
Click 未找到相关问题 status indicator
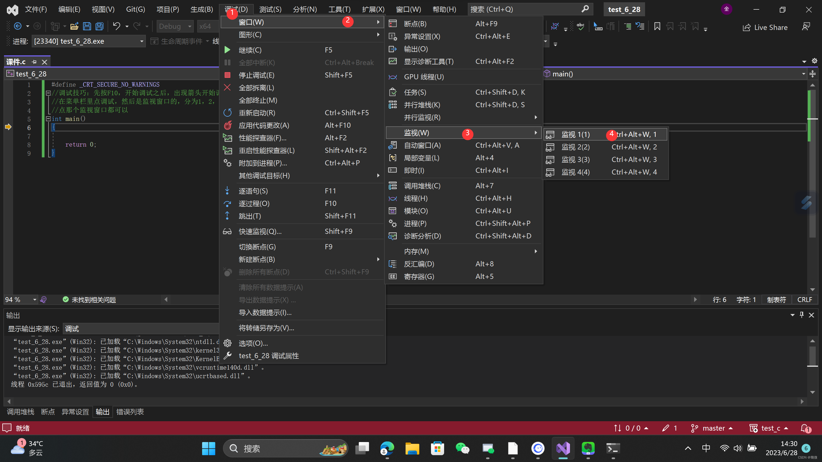pos(89,300)
